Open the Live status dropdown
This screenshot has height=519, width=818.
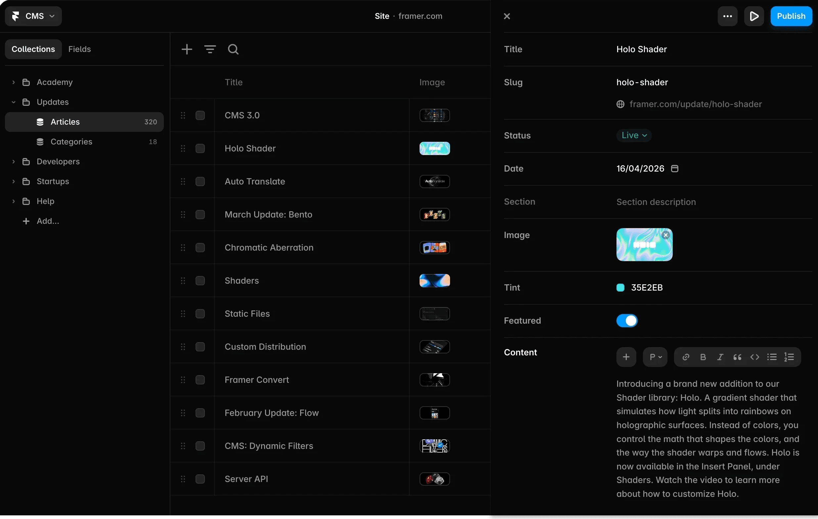[634, 136]
